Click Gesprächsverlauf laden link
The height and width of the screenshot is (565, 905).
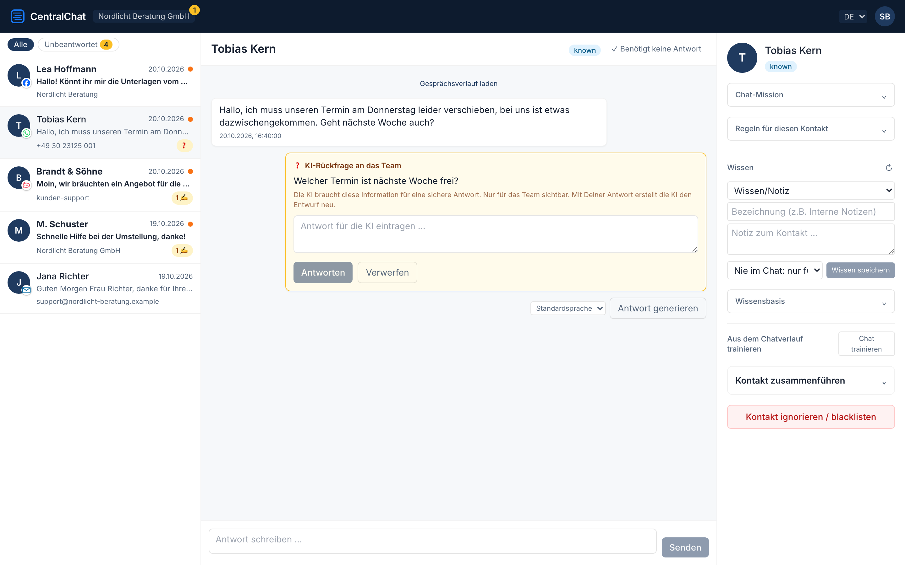coord(458,84)
